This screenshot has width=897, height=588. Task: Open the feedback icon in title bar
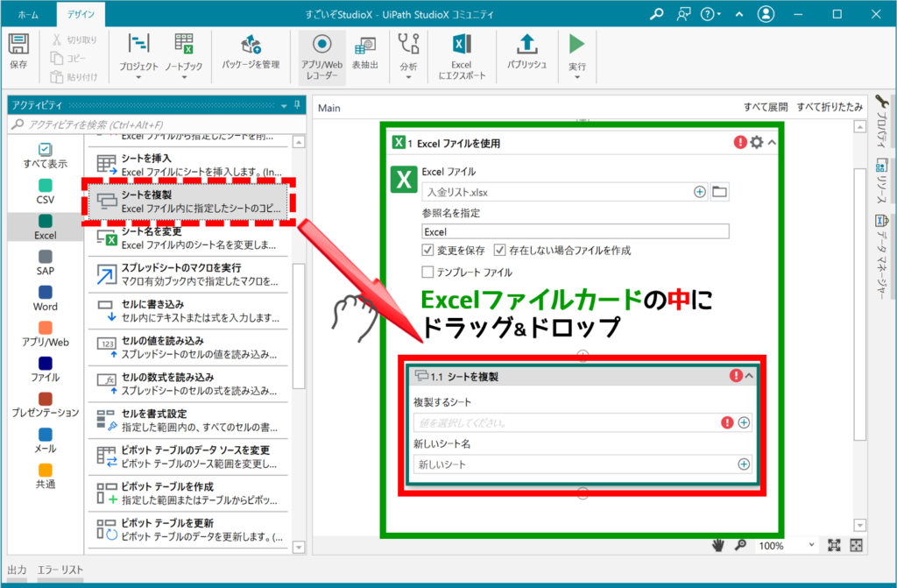pos(683,14)
